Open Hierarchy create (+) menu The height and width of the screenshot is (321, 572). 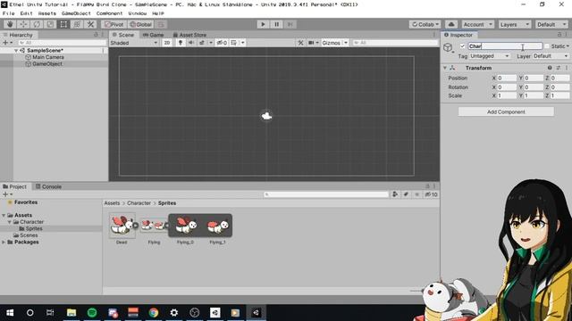(7, 43)
